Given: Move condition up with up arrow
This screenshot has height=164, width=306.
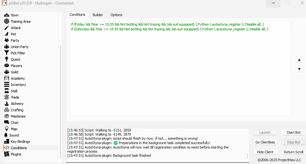Looking at the screenshot, I should pyautogui.click(x=299, y=60).
